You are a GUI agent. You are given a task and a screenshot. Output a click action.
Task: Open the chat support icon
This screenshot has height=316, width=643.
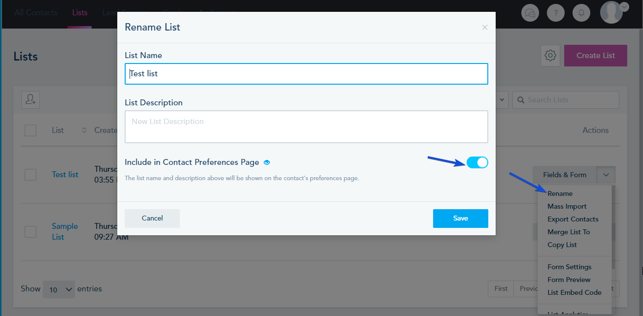click(530, 13)
